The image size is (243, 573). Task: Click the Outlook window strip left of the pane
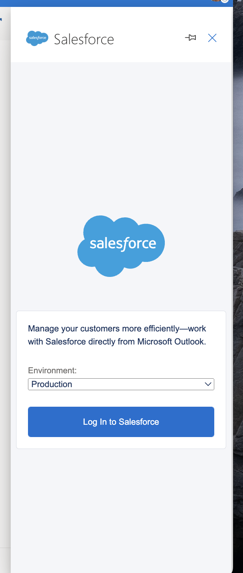pos(5,269)
